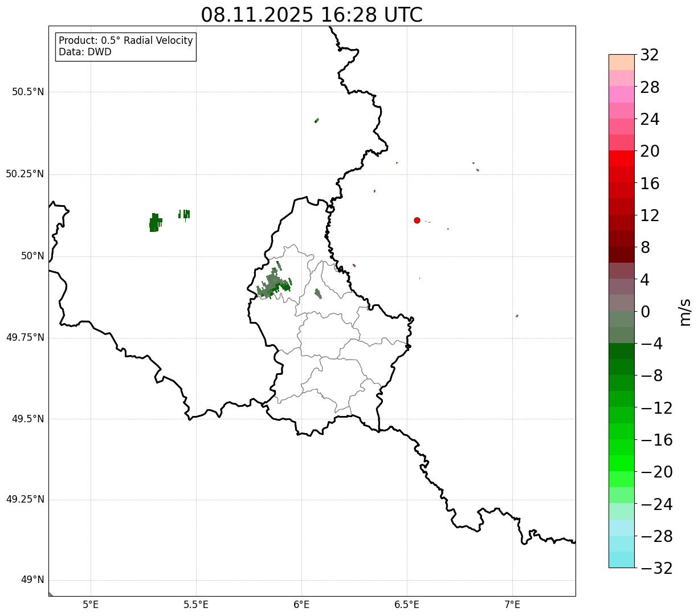This screenshot has width=698, height=616.
Task: Click the 5°E longitude label
Action: [91, 605]
